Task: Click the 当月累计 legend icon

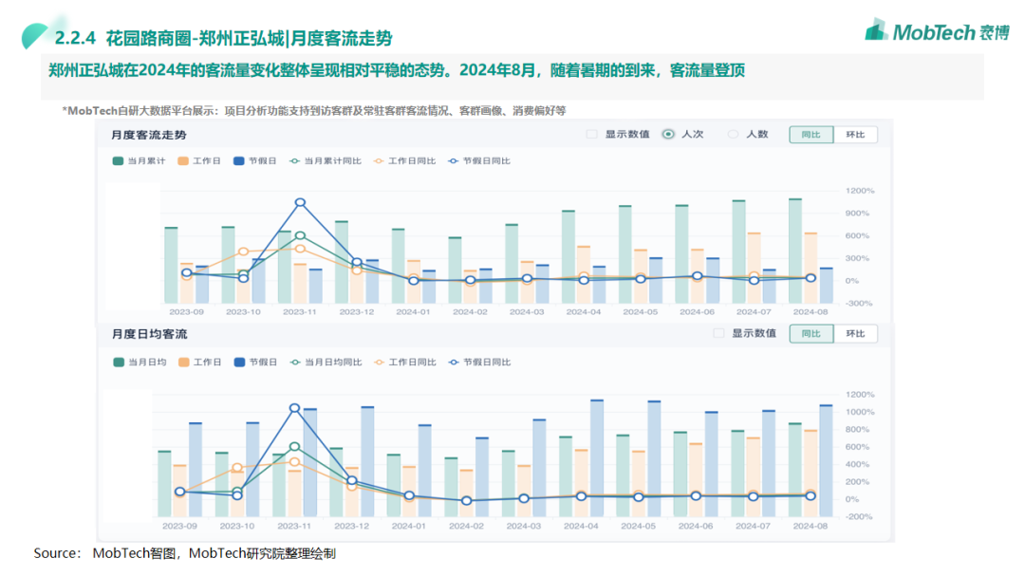Action: (118, 161)
